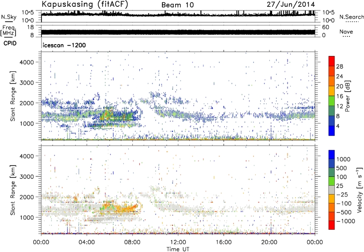Click the 60 tick on Nave axis
The width and height of the screenshot is (364, 252).
coord(325,27)
